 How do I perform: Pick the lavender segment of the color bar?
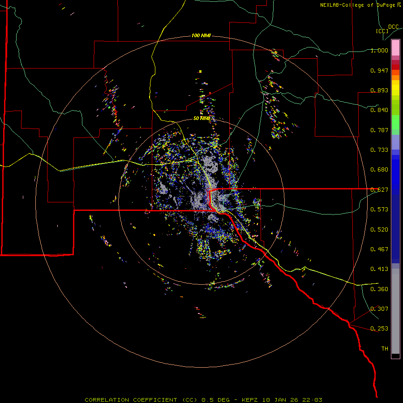tap(395, 142)
